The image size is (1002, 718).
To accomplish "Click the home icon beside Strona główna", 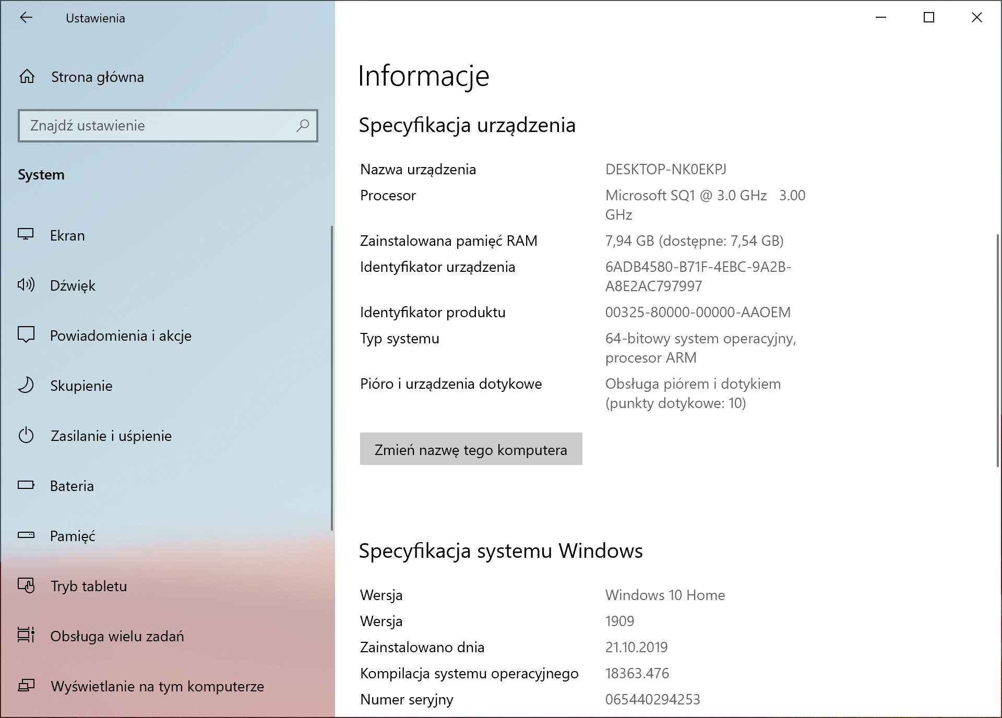I will point(27,77).
